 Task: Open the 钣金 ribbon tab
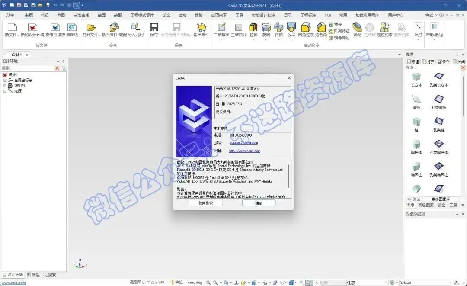pos(166,15)
